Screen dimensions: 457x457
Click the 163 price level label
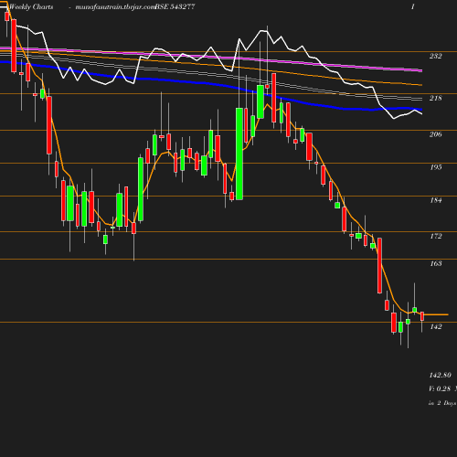(x=436, y=263)
